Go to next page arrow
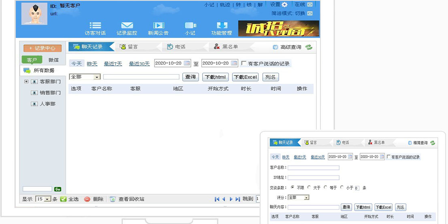This screenshot has width=448, height=224. 231,199
